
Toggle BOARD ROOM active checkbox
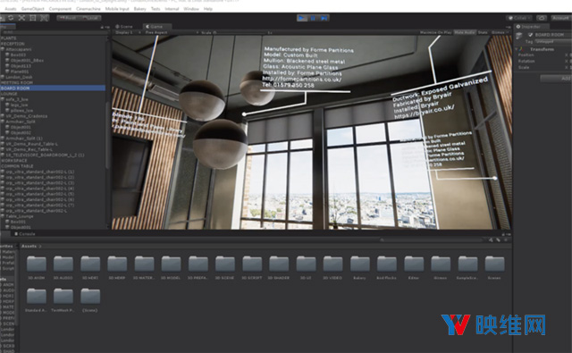tap(530, 35)
